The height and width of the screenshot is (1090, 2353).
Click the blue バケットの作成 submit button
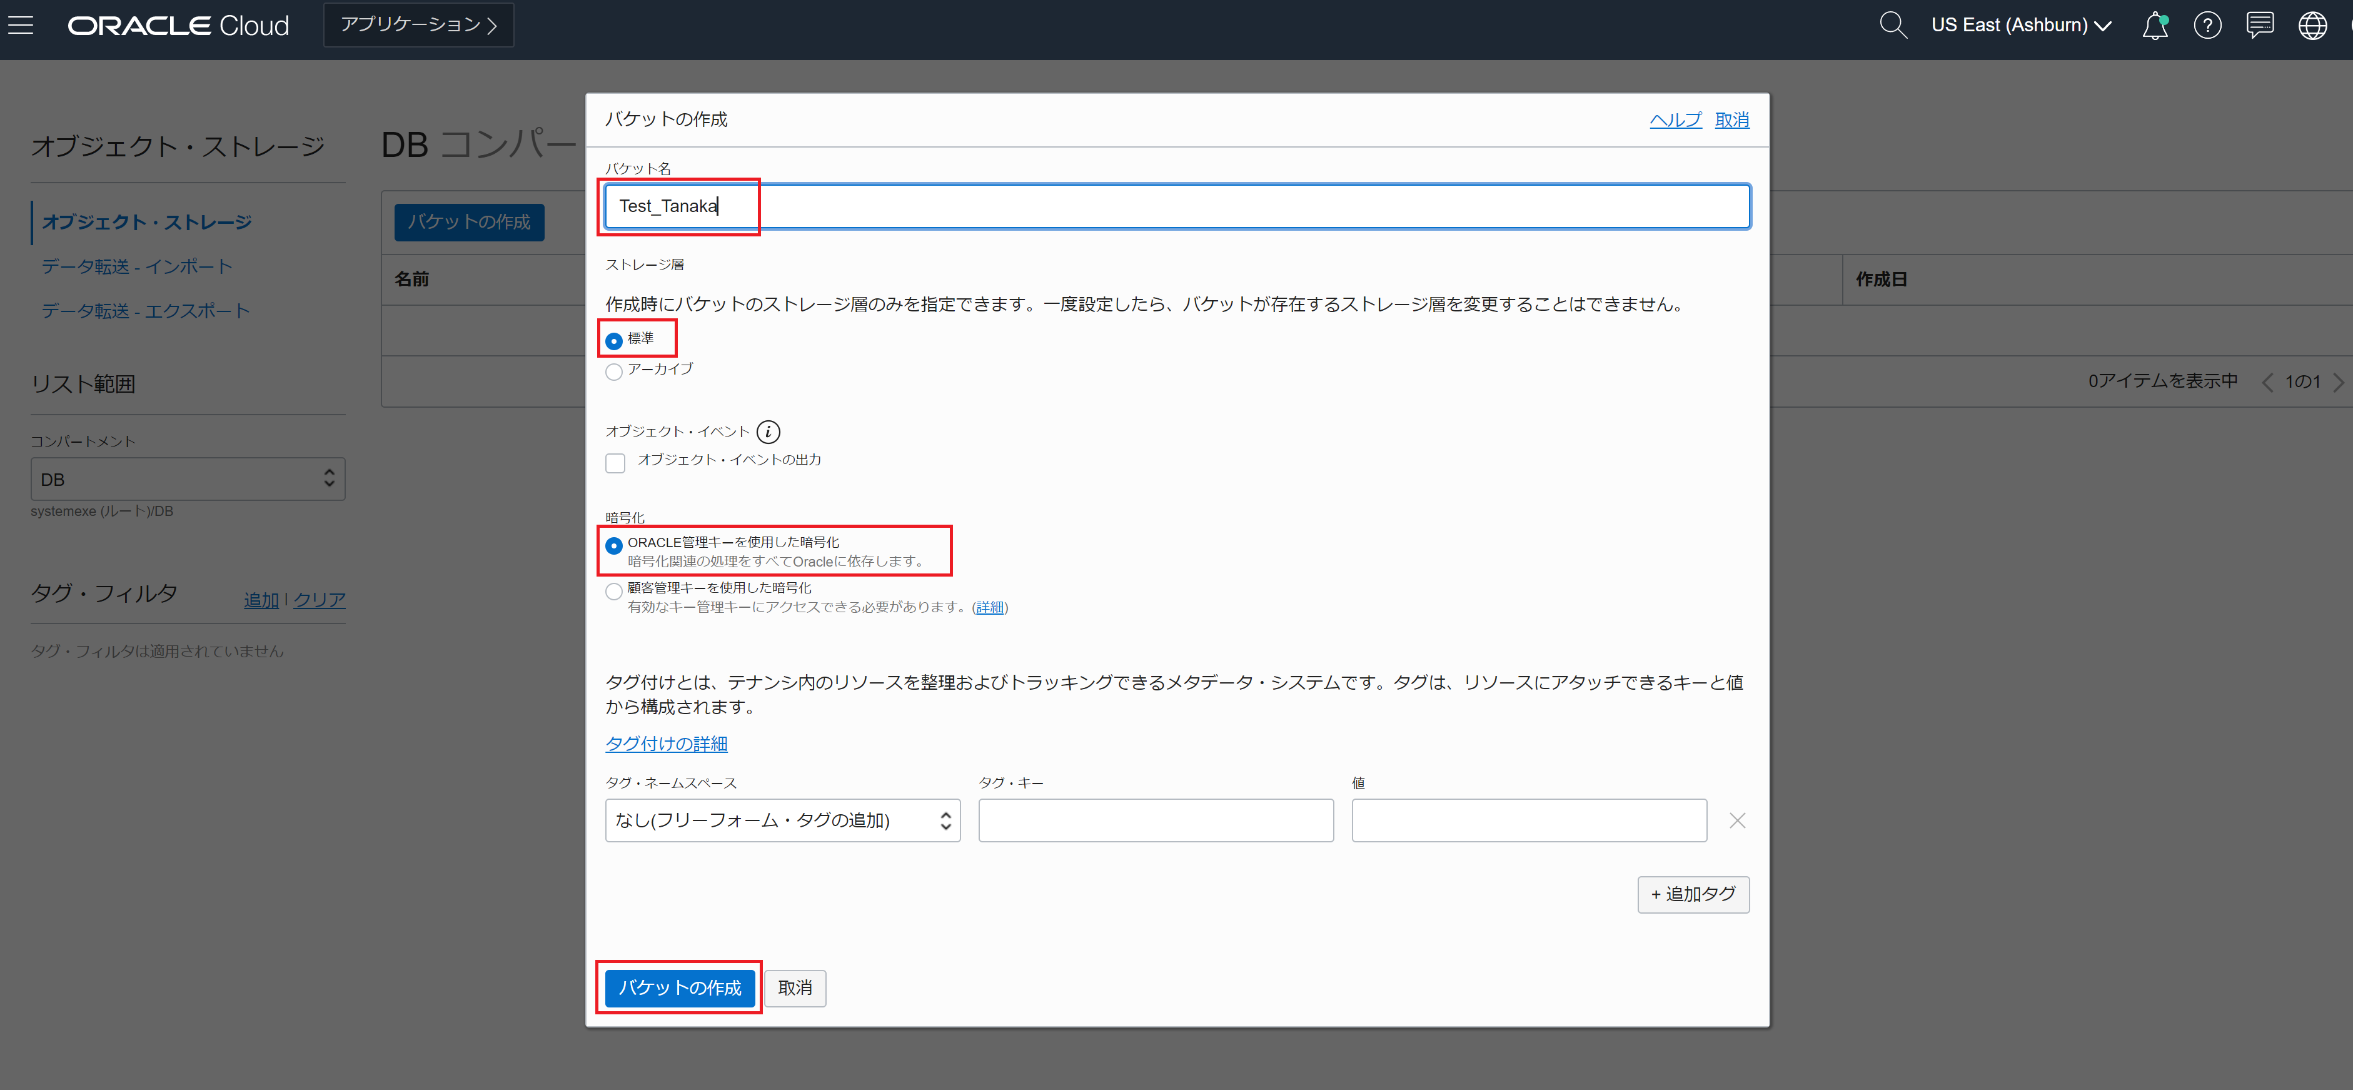pos(680,987)
